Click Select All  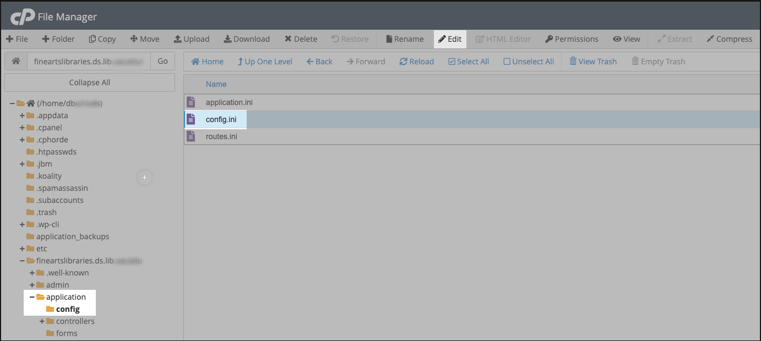[469, 62]
